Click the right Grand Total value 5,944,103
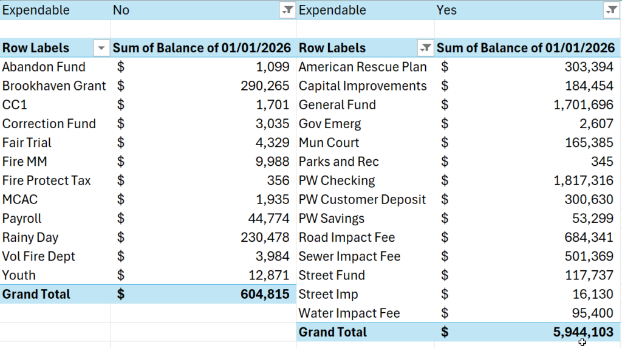Viewport: 622px width, 348px height. (x=583, y=332)
